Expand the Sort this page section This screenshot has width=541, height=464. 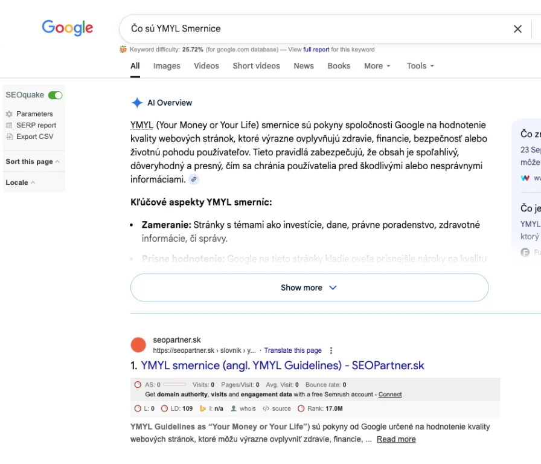click(x=33, y=161)
